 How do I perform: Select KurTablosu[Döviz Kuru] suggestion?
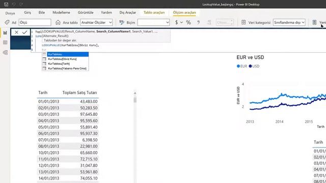point(65,59)
